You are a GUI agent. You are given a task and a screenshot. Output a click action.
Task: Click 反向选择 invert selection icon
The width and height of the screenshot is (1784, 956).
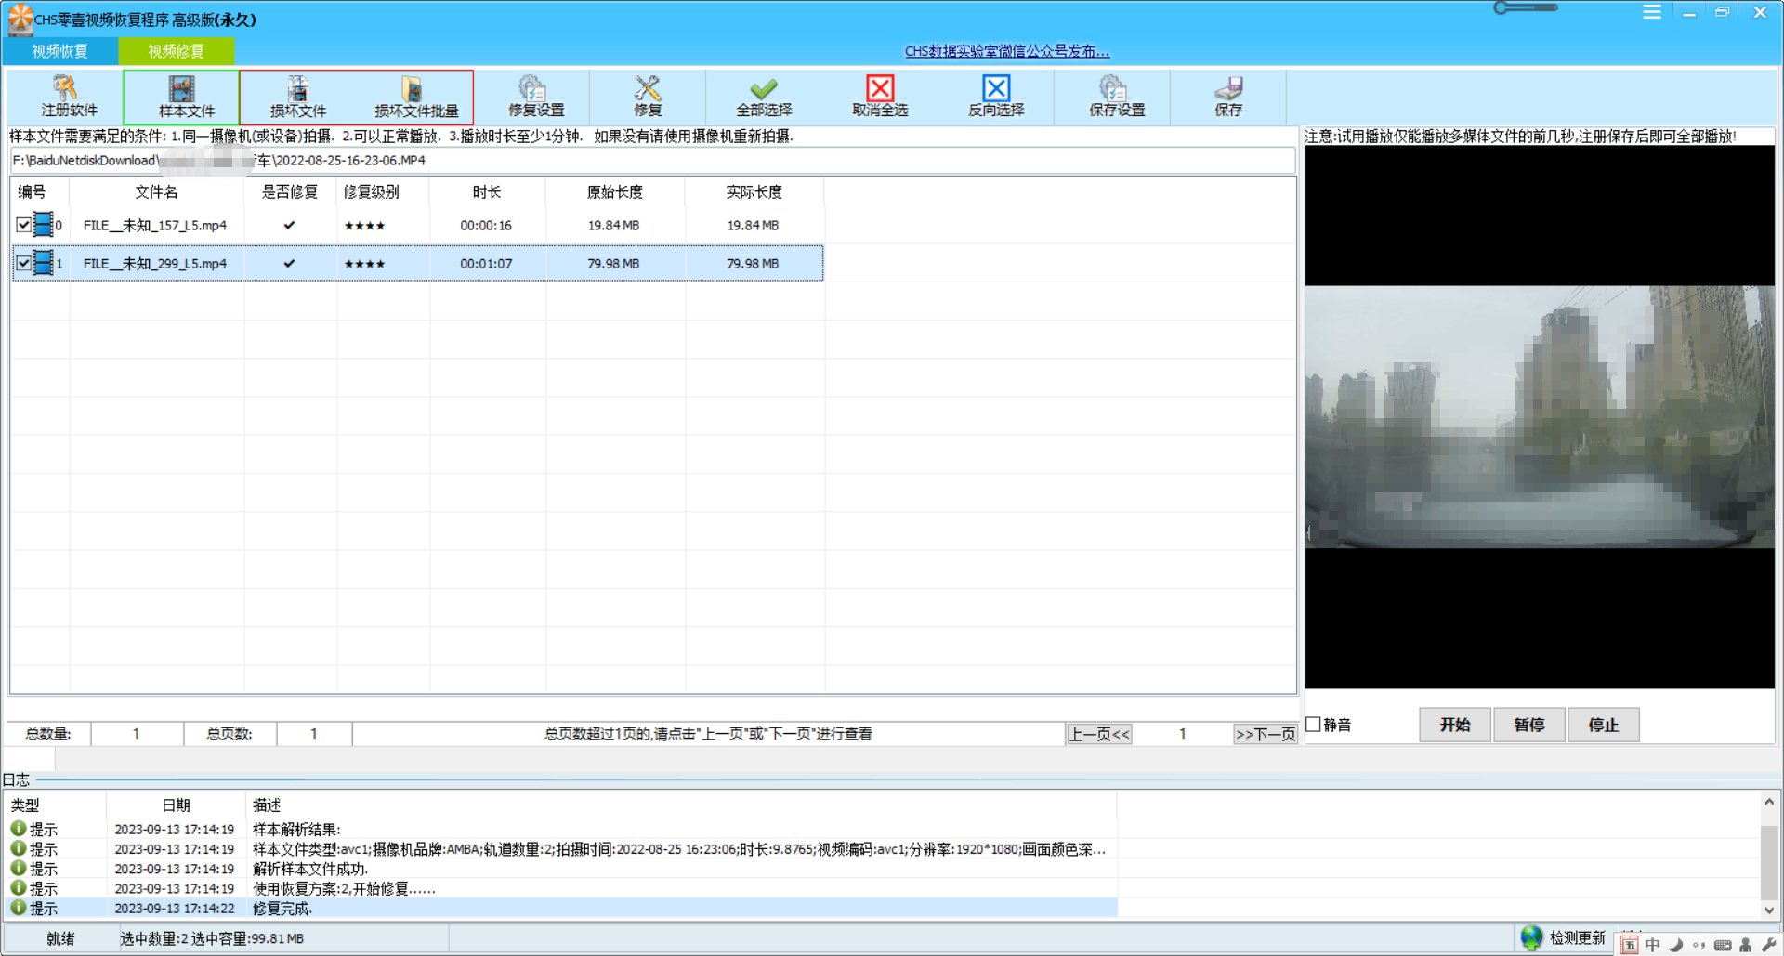pyautogui.click(x=996, y=88)
